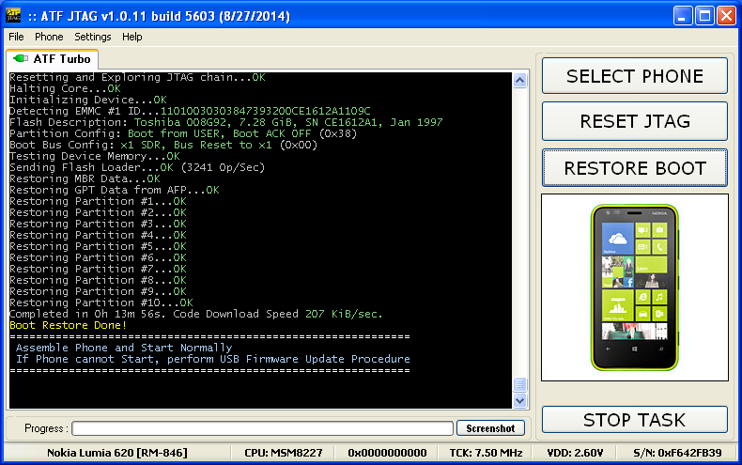The width and height of the screenshot is (742, 465).
Task: Open the File menu
Action: [x=16, y=37]
